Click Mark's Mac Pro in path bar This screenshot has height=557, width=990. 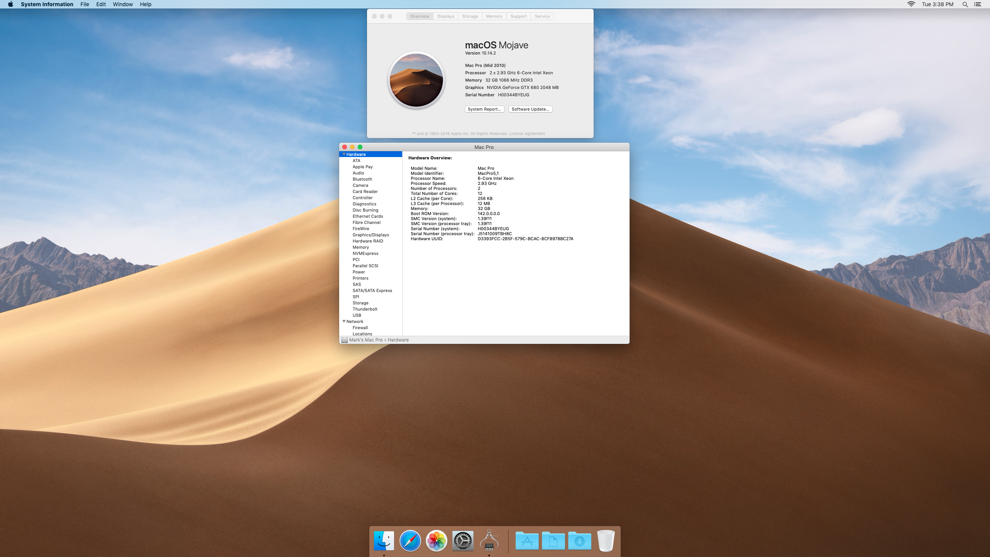click(366, 340)
